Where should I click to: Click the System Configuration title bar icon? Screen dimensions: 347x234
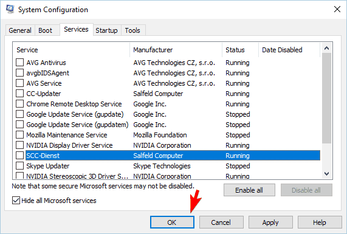[10, 9]
